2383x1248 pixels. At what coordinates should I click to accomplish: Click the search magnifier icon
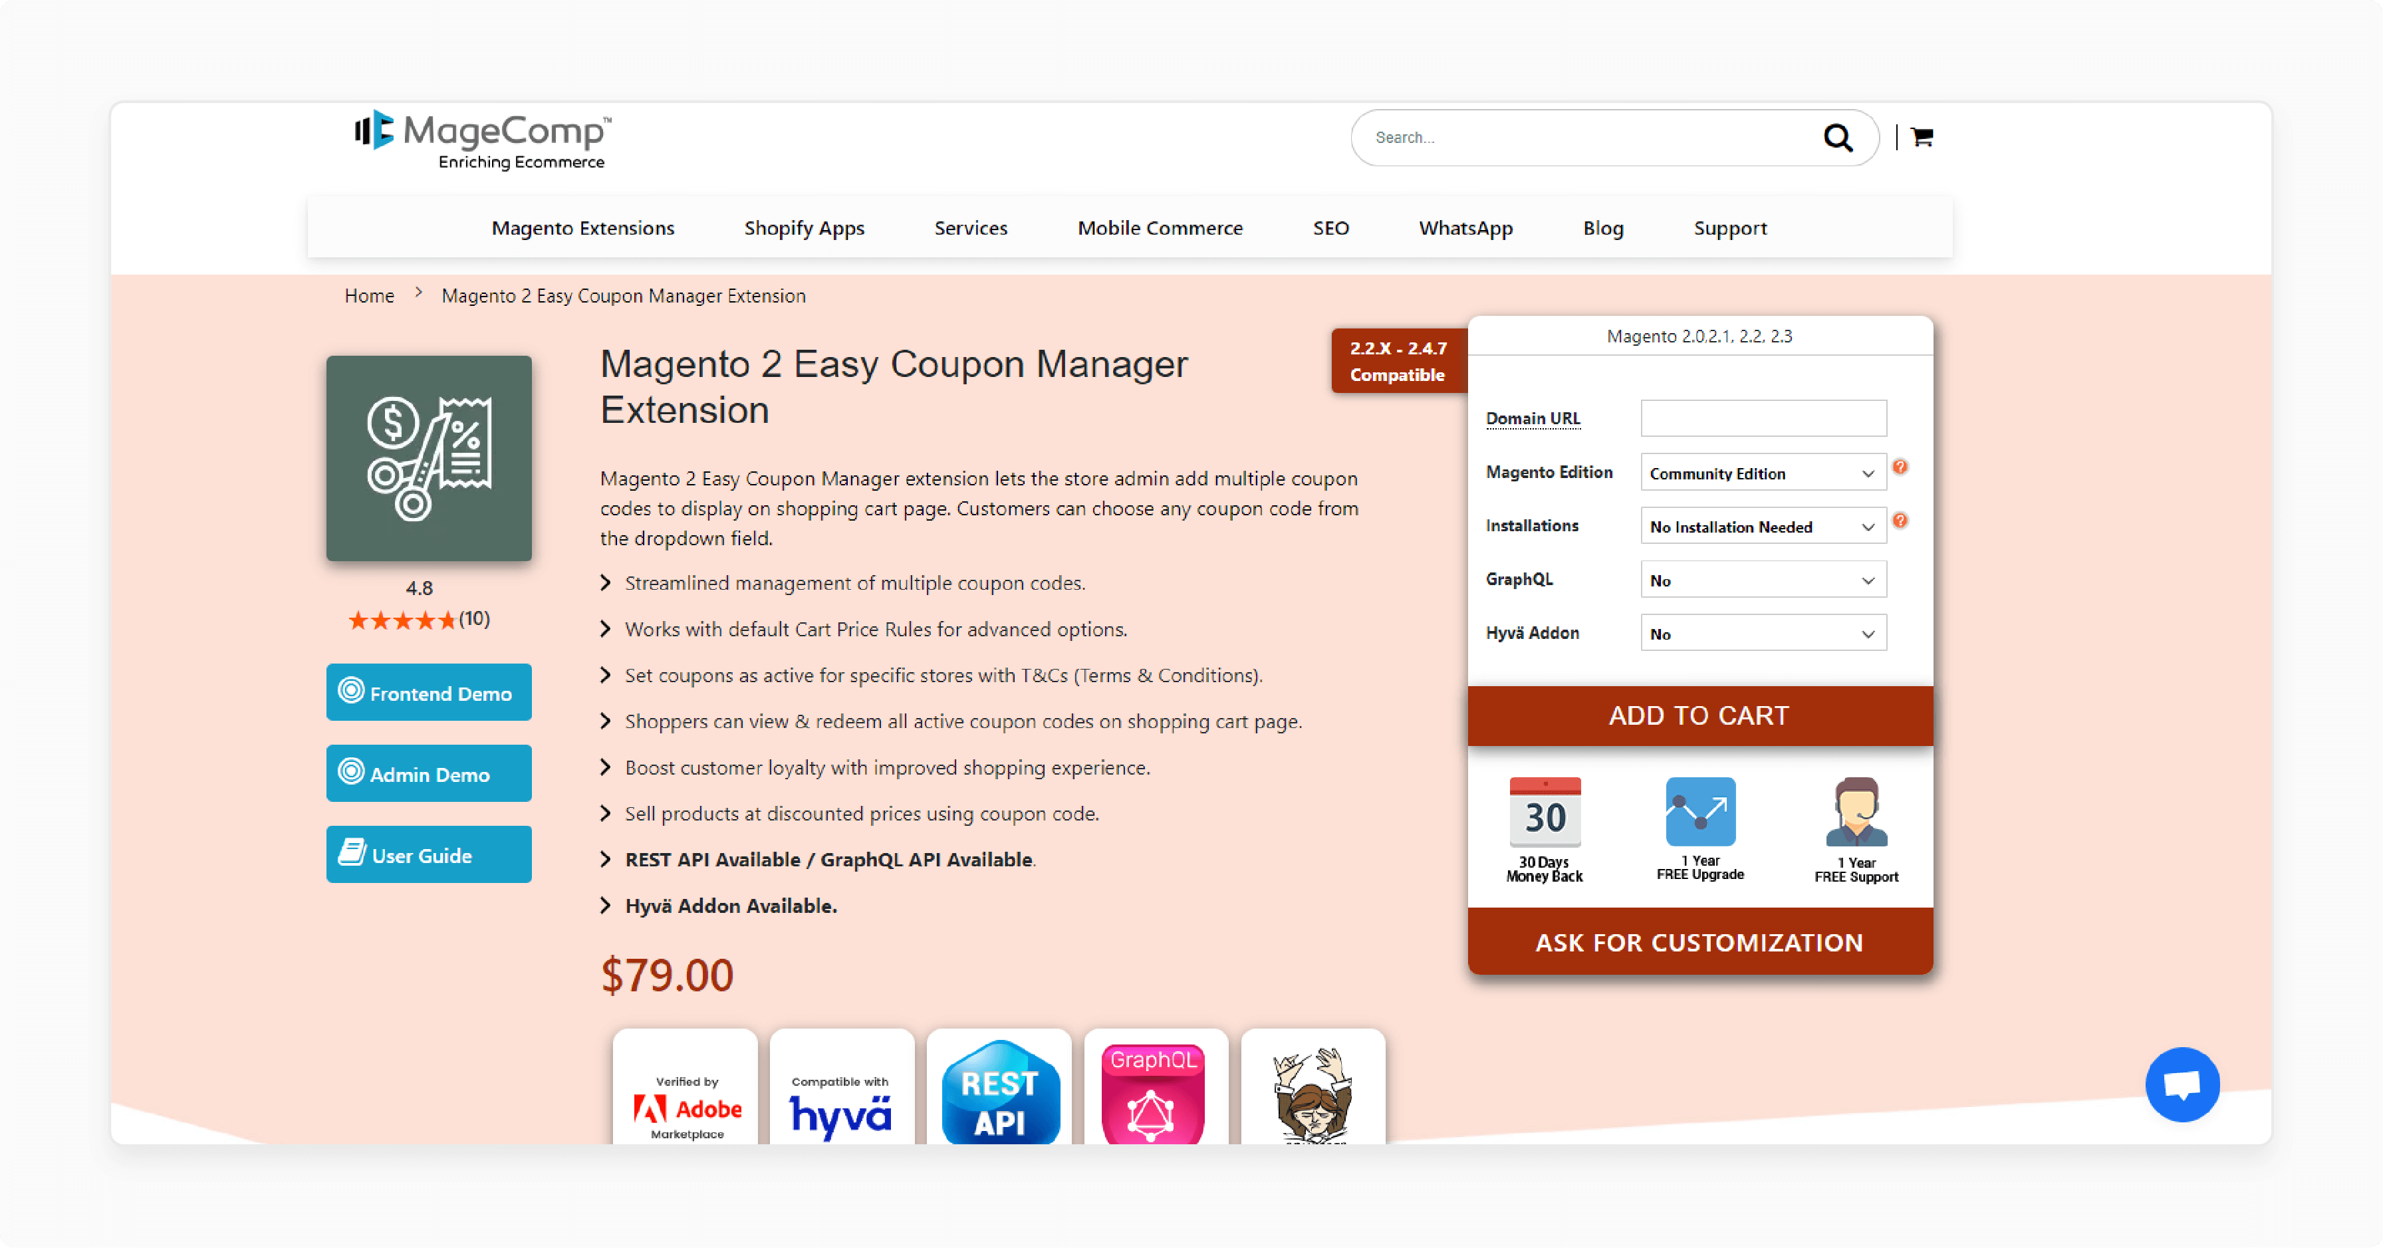(x=1837, y=138)
